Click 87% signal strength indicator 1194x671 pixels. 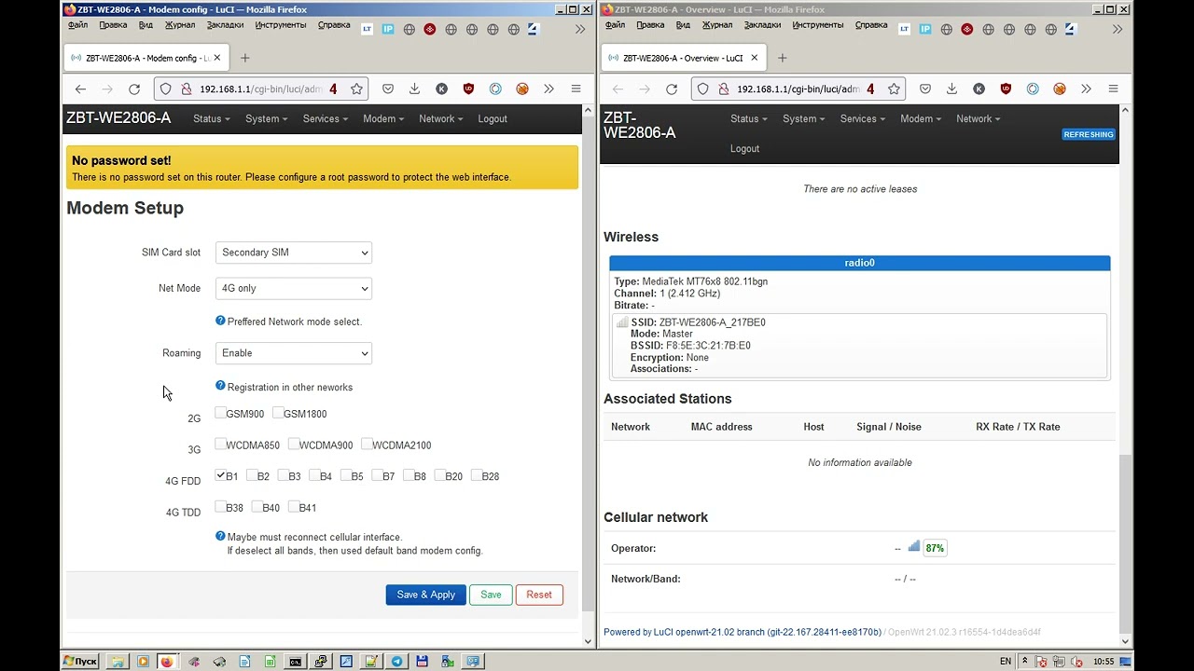[935, 548]
